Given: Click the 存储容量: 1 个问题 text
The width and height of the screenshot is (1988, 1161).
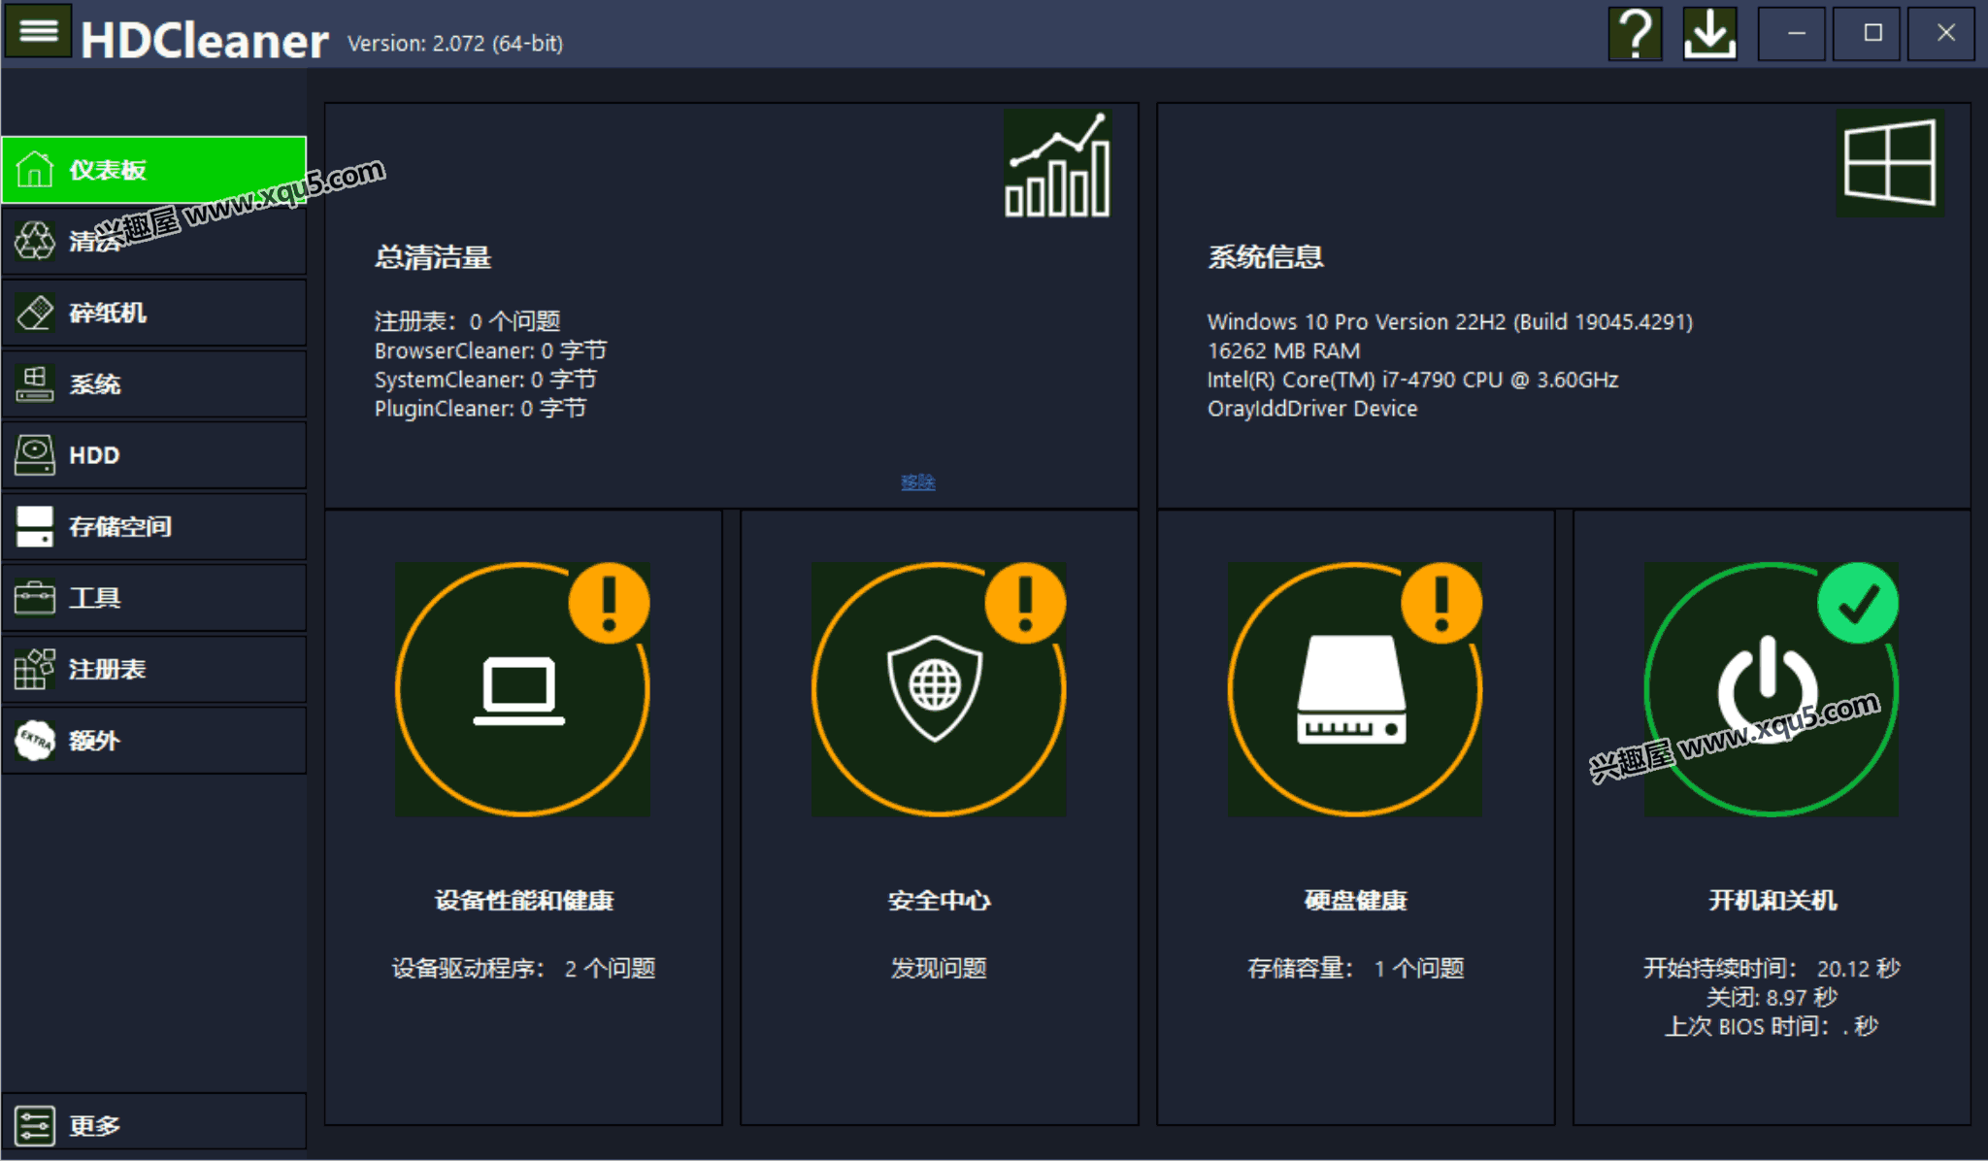Looking at the screenshot, I should pyautogui.click(x=1355, y=969).
